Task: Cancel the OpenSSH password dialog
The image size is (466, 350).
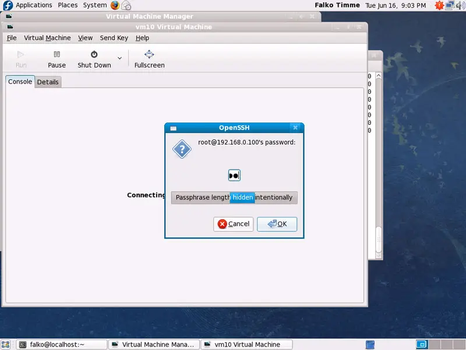Action: click(234, 224)
